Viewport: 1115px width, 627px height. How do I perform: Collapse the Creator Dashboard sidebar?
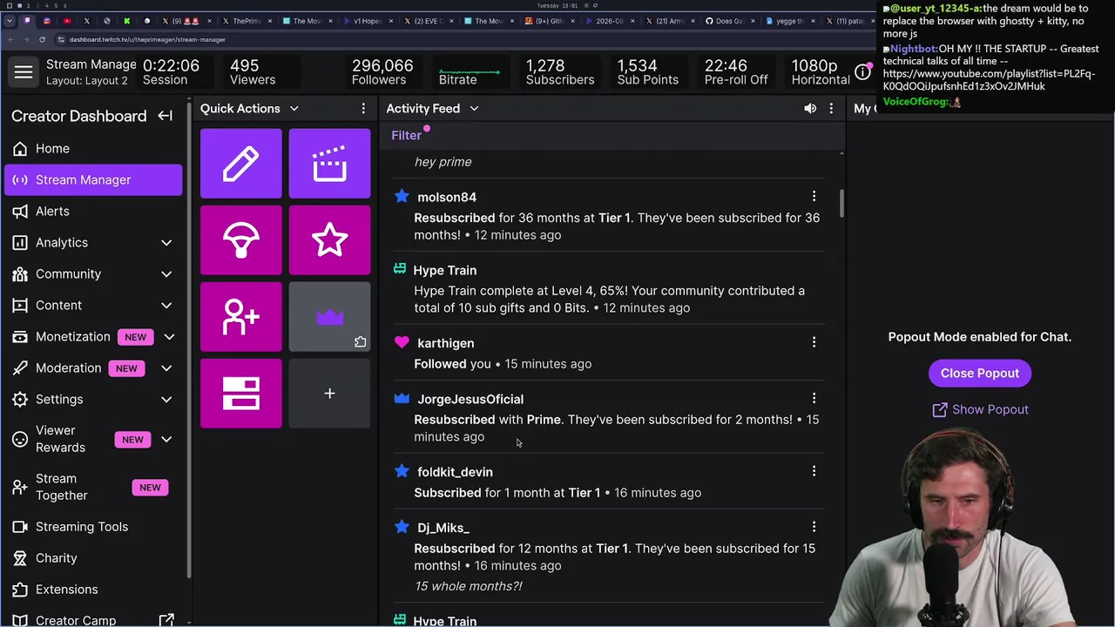pos(165,116)
